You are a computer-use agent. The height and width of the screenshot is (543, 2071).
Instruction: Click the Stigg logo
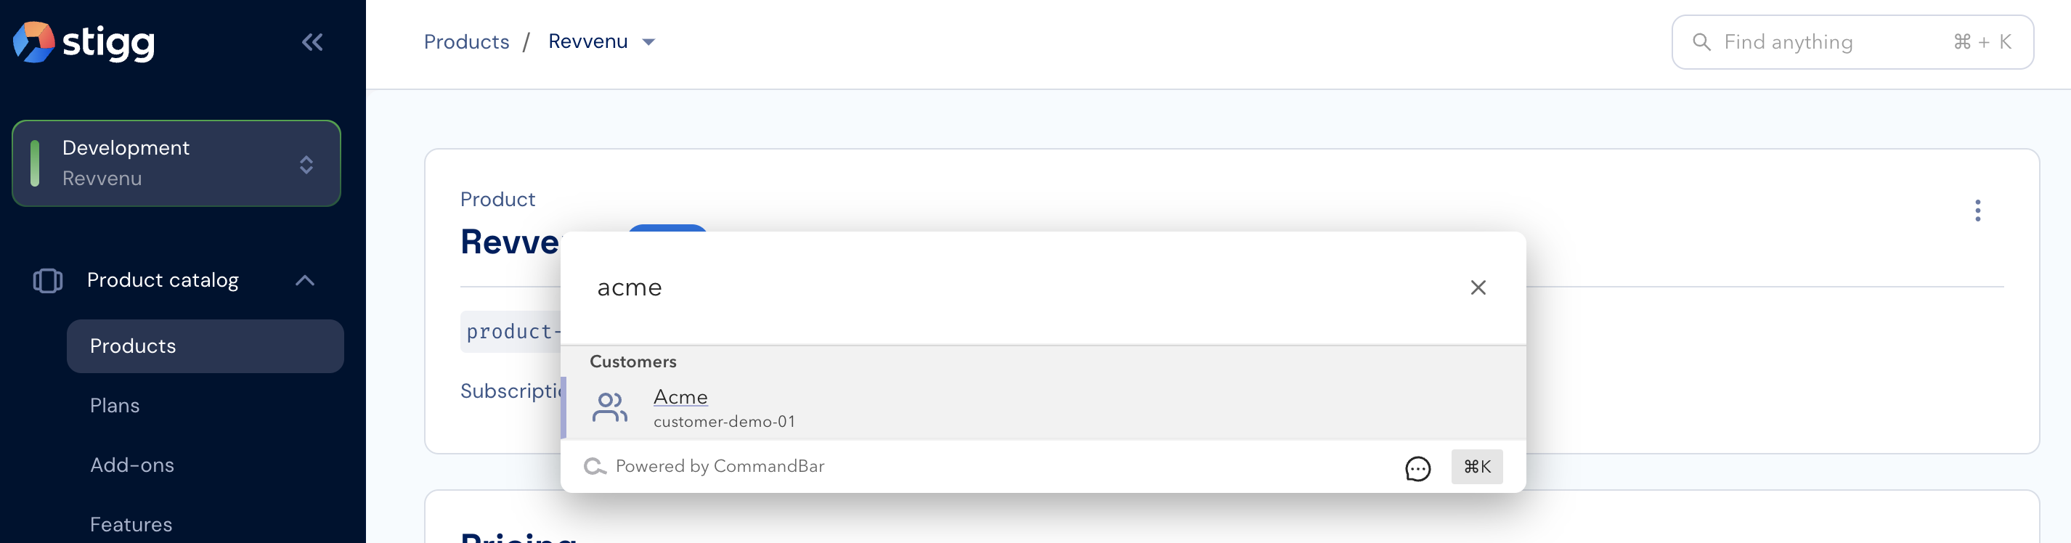pyautogui.click(x=84, y=42)
